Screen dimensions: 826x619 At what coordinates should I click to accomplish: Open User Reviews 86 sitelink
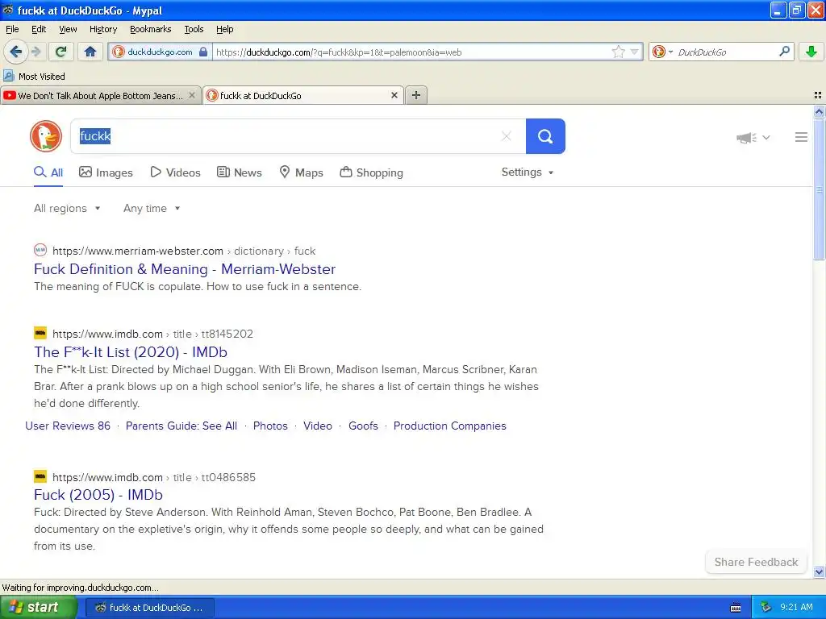(68, 426)
